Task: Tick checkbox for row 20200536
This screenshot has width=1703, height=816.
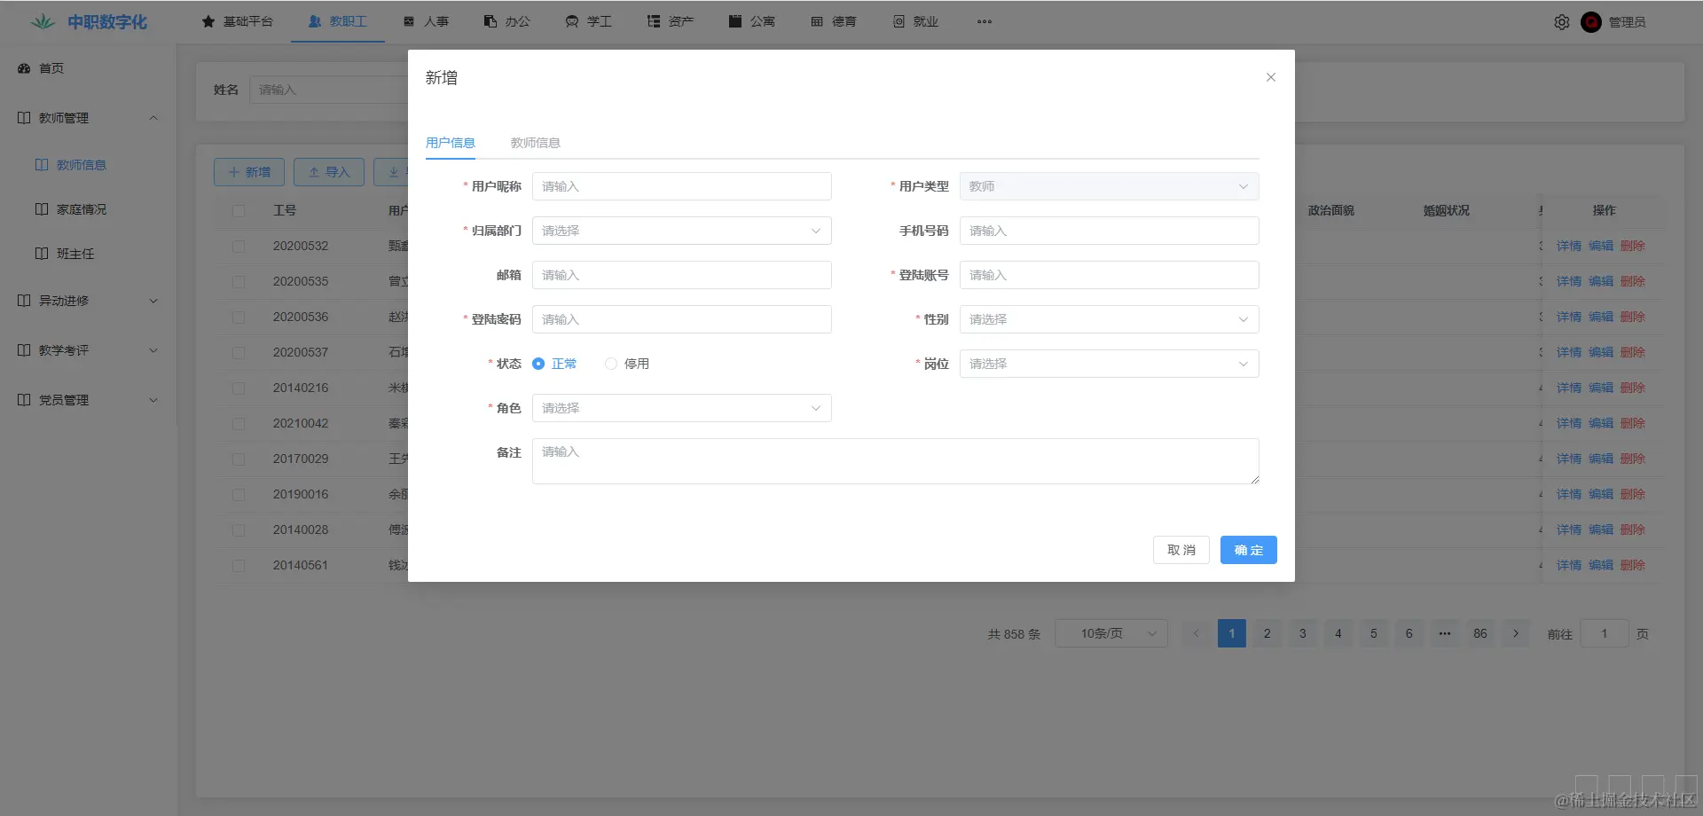Action: [x=239, y=318]
